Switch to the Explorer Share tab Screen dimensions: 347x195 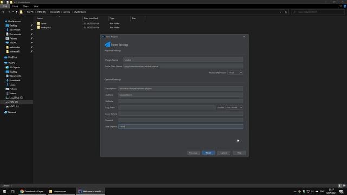coord(26,6)
